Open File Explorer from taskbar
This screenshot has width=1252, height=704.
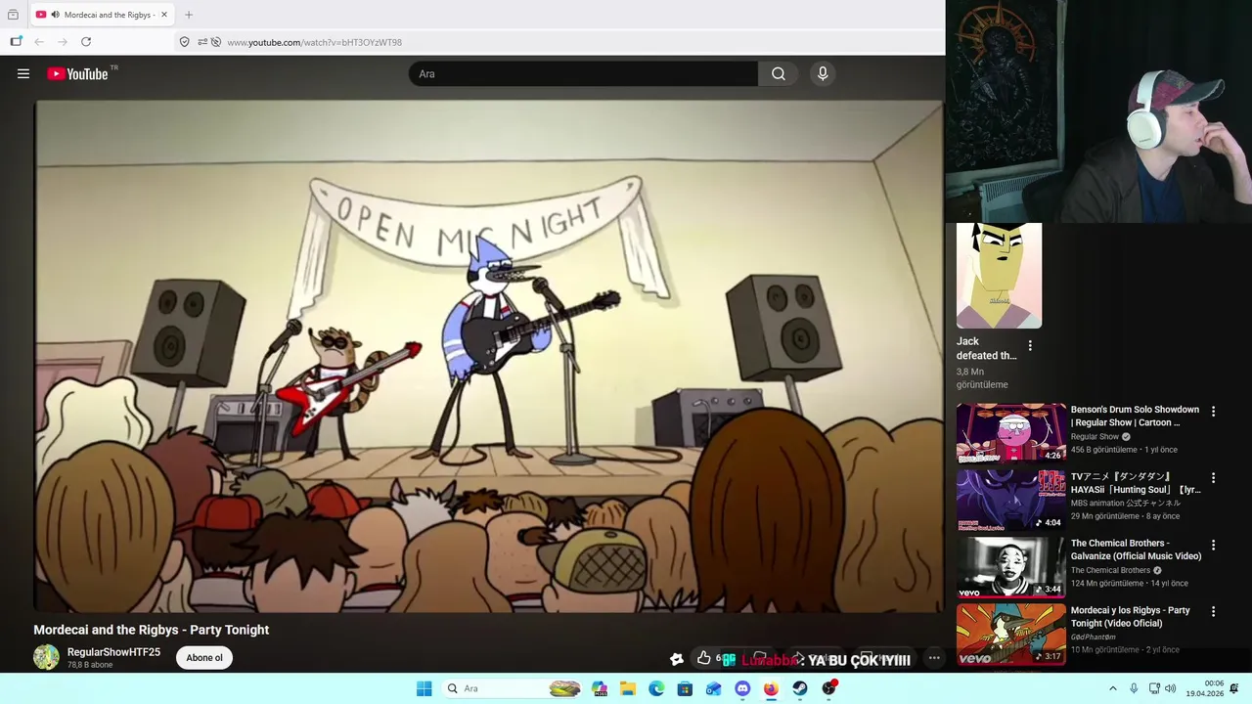628,688
